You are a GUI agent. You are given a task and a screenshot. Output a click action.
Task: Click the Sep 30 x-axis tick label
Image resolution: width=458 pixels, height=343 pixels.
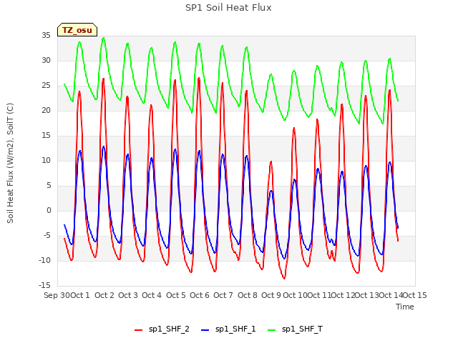point(57,295)
